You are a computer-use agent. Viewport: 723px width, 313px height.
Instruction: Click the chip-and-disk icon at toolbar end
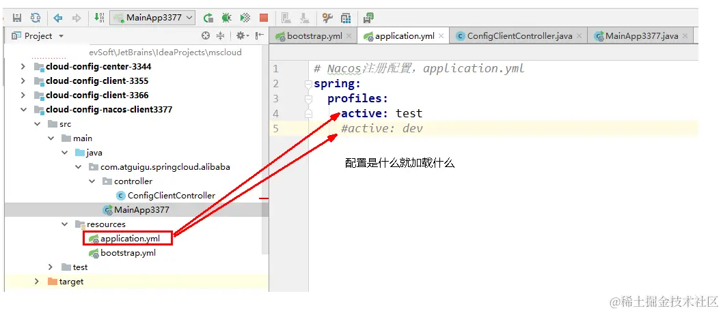(368, 18)
